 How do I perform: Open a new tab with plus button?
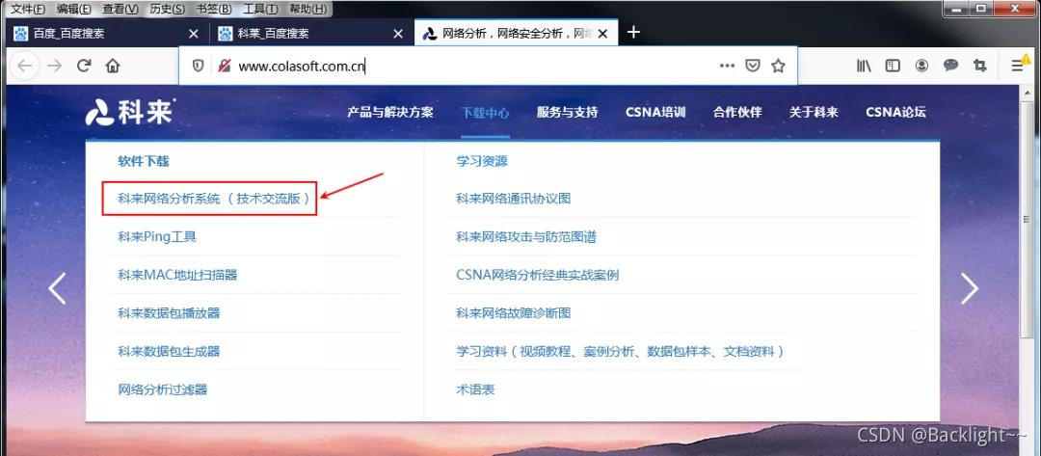(x=633, y=32)
